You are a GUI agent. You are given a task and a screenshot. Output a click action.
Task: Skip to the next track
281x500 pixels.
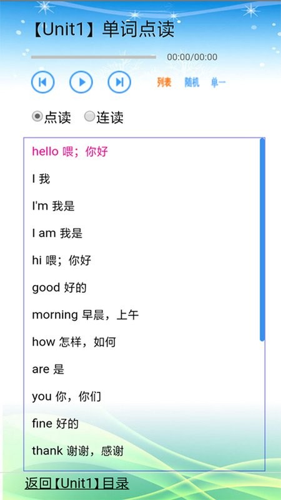click(x=119, y=82)
